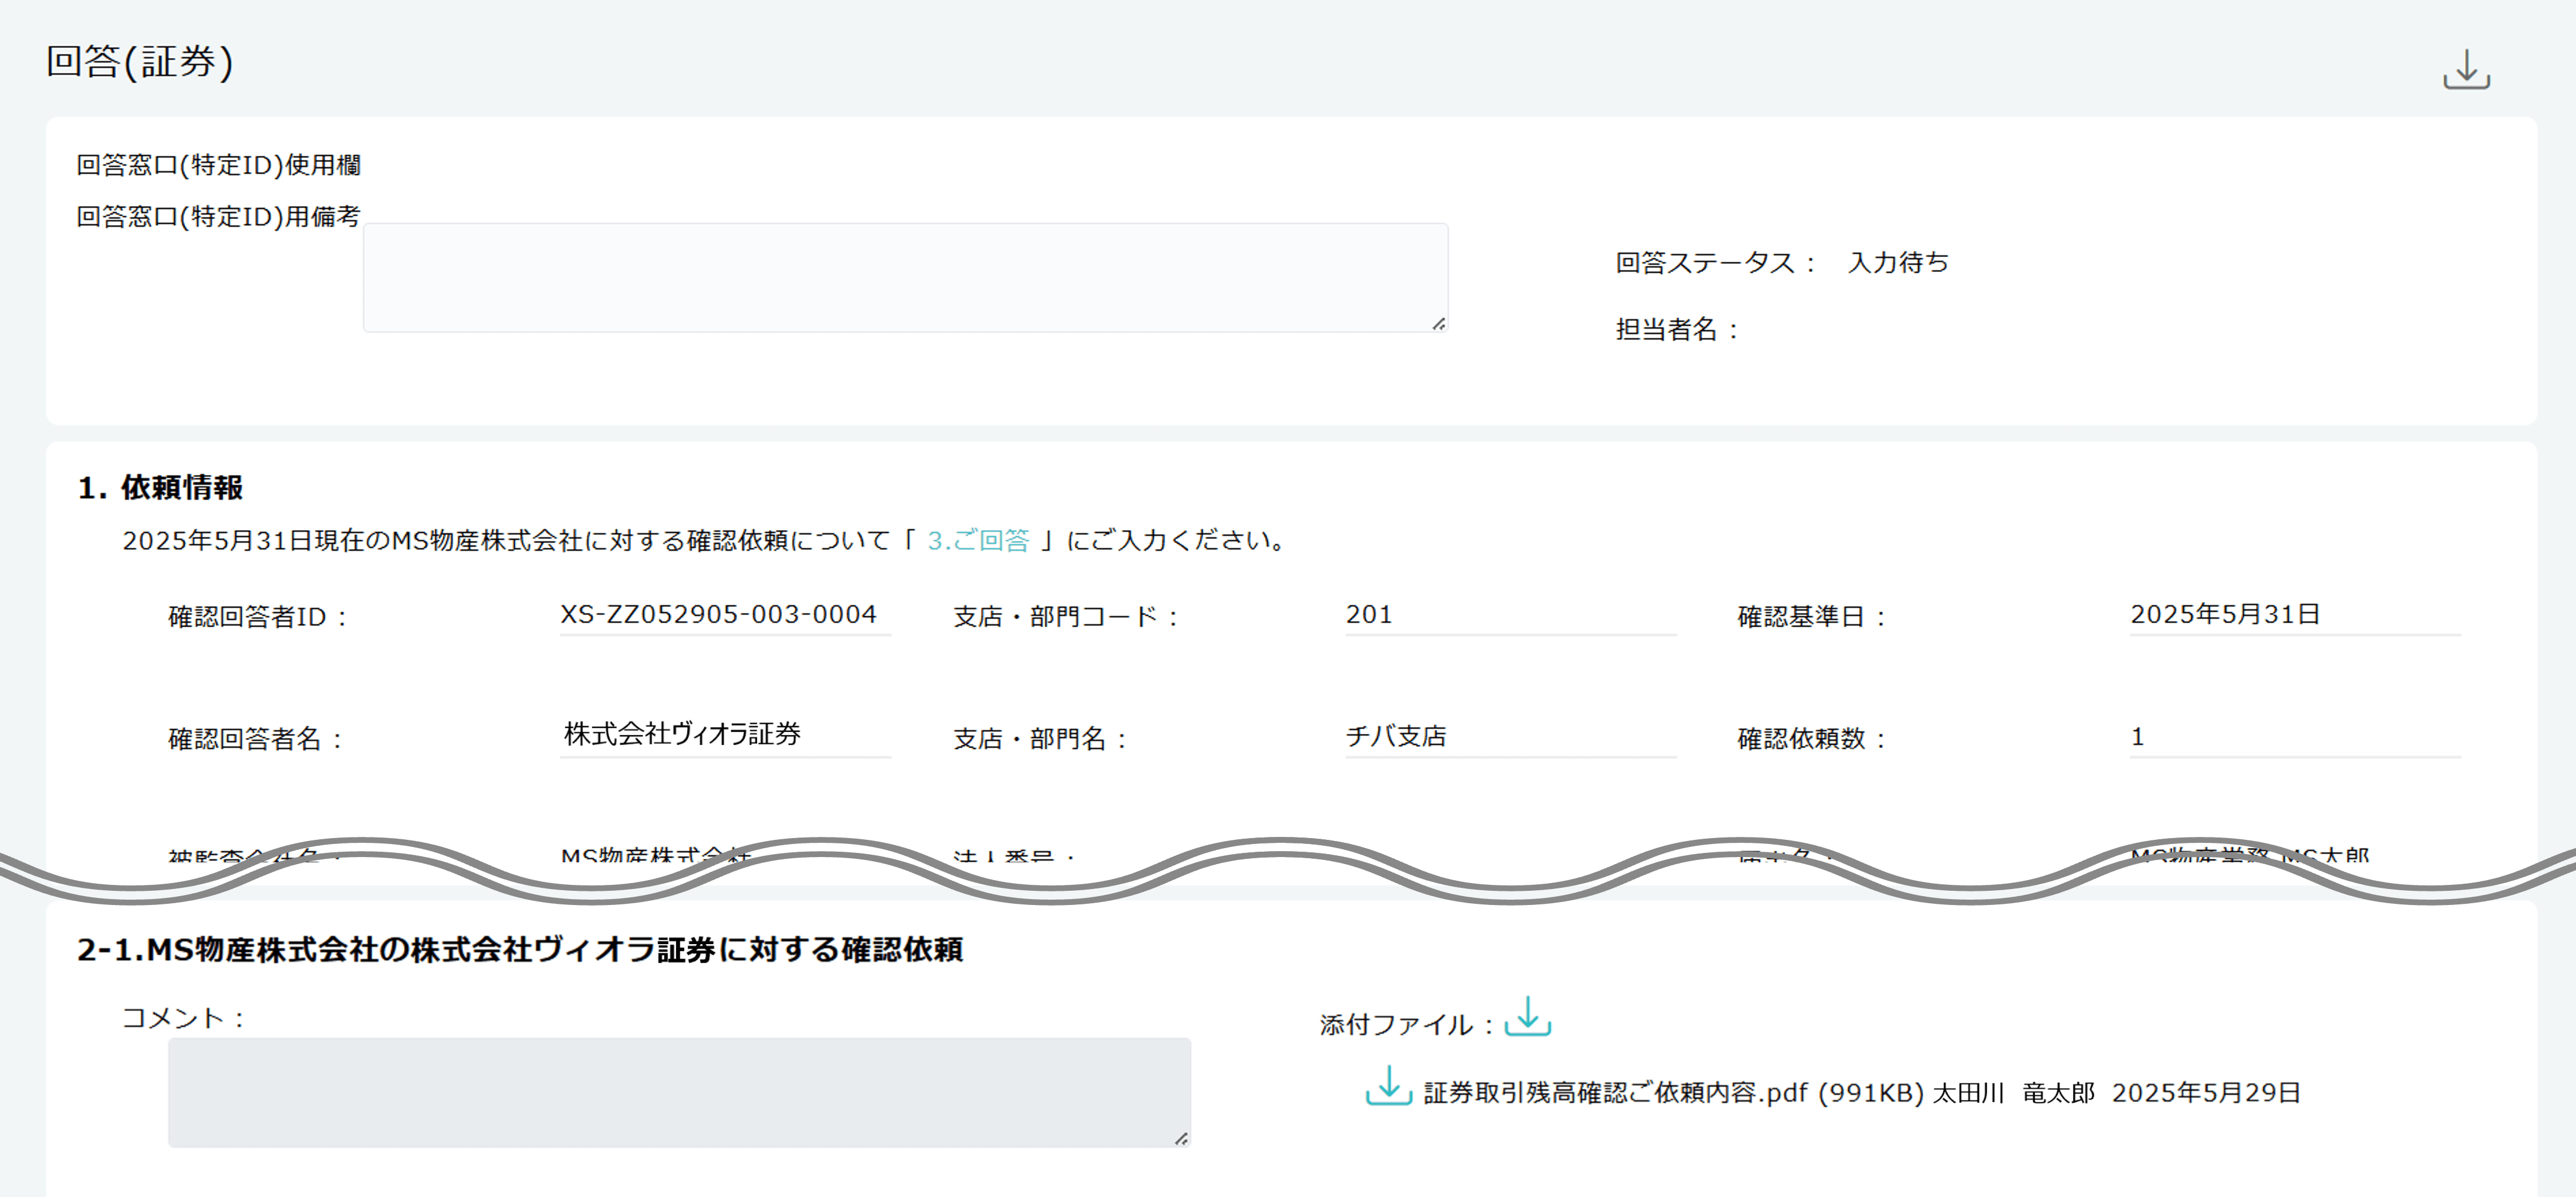The width and height of the screenshot is (2576, 1197).
Task: Click the 回答ステータス 入力待ち text
Action: (1897, 262)
